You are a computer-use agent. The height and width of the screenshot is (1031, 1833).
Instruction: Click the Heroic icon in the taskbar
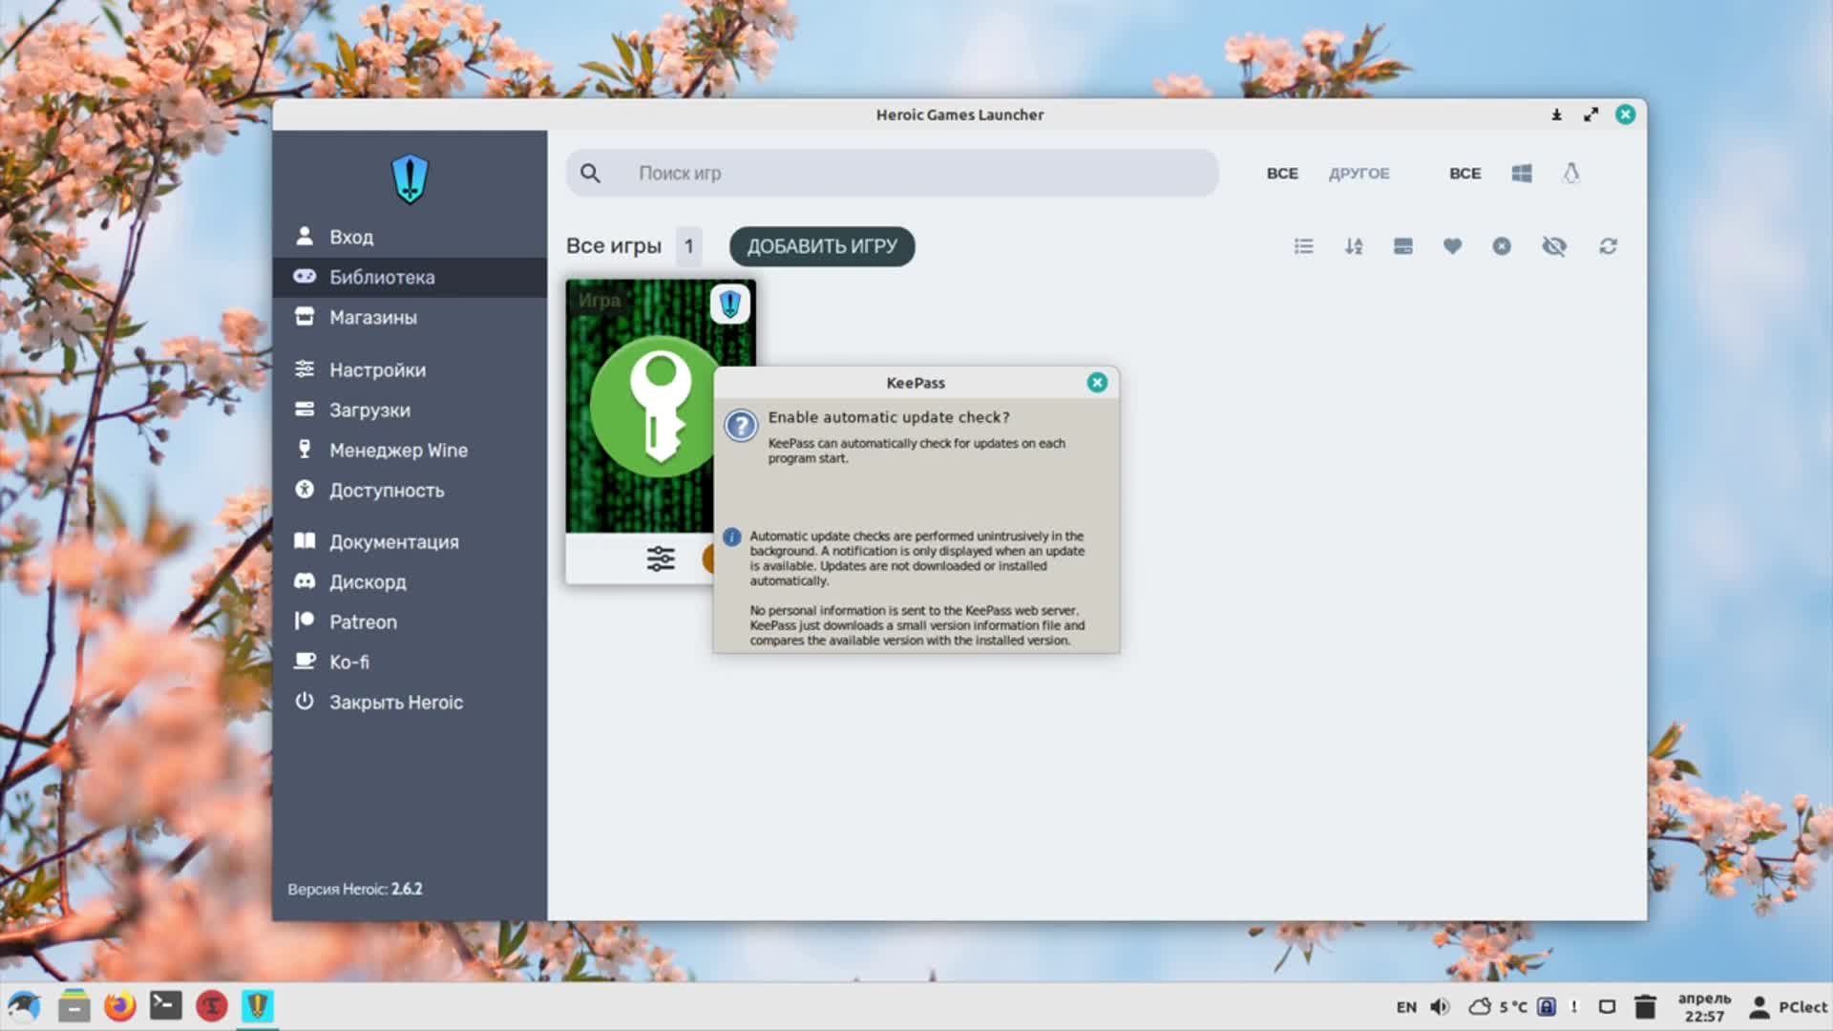pos(257,1006)
